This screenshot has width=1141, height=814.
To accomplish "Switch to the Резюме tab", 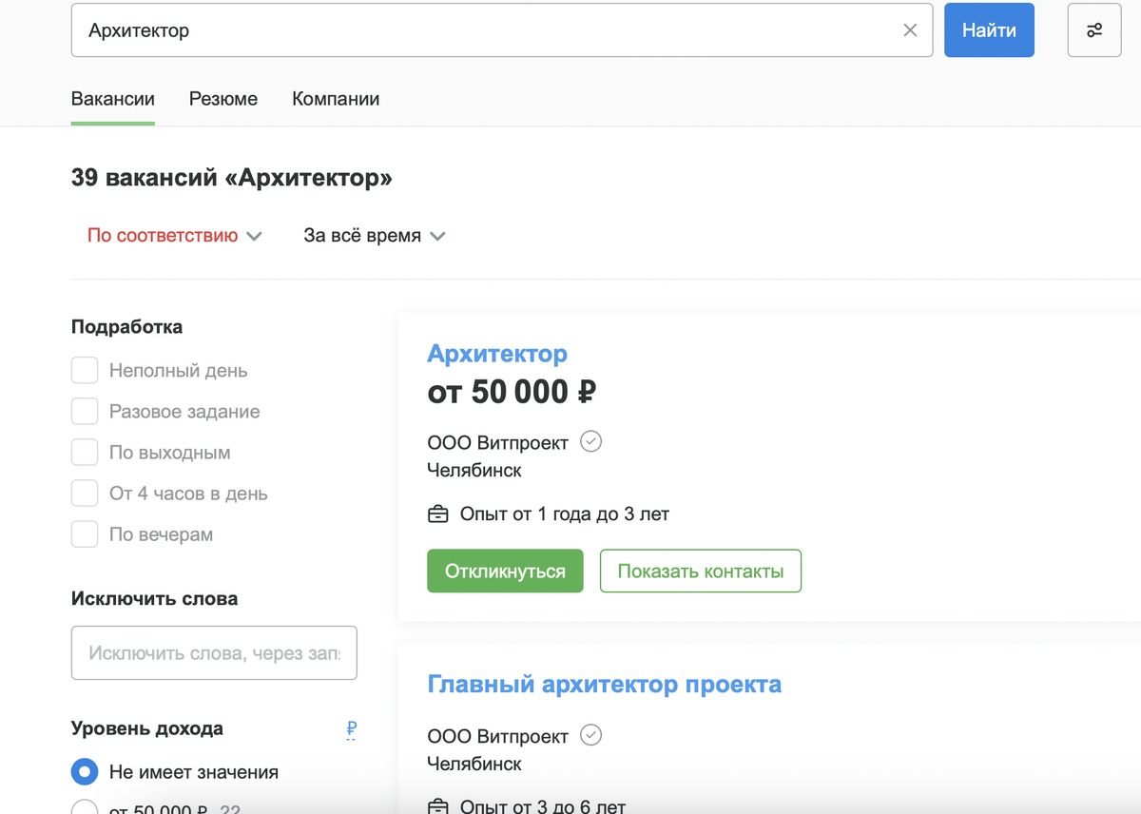I will coord(222,99).
